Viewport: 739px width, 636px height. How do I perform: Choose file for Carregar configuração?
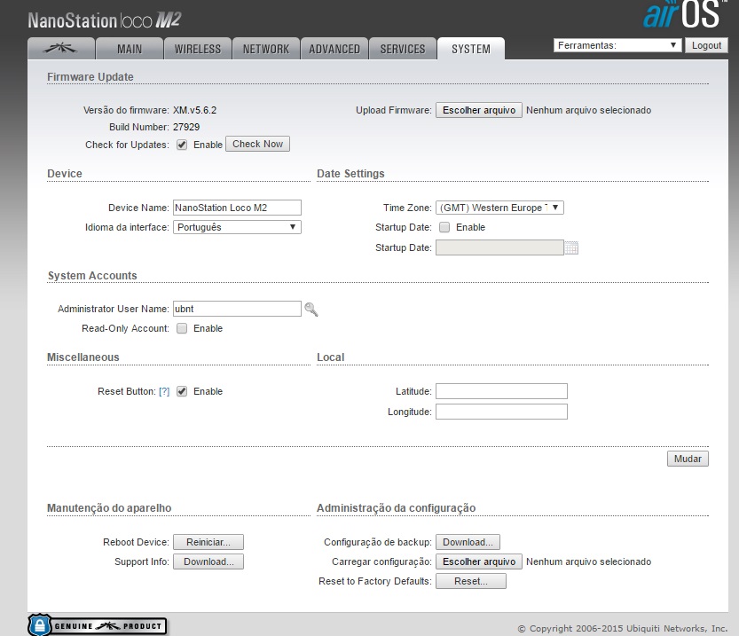click(x=479, y=561)
